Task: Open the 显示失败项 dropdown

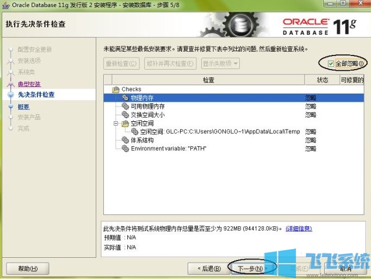Action: (220, 64)
